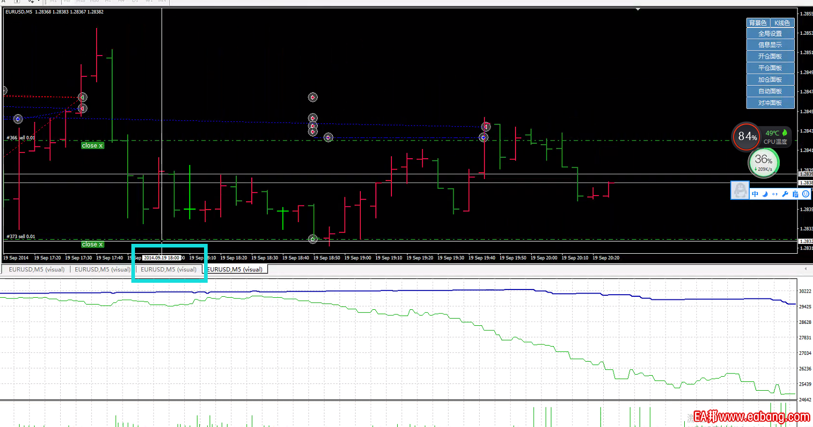Click the #366 sell 0.01 order label

21,138
